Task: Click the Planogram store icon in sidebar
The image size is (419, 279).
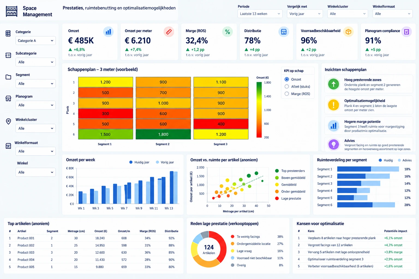Action: [8, 98]
